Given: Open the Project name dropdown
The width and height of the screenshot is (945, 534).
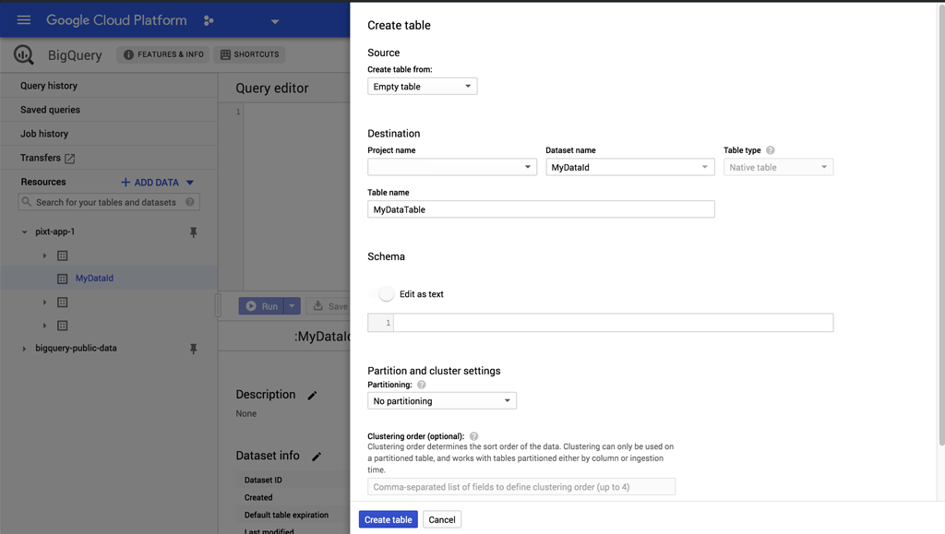Looking at the screenshot, I should pos(452,167).
